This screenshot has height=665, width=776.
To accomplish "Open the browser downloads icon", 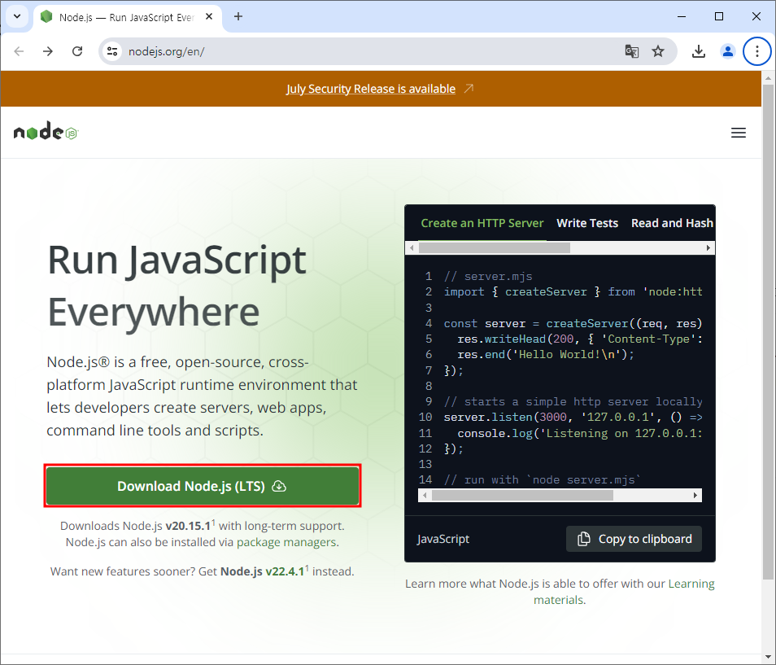I will tap(698, 51).
